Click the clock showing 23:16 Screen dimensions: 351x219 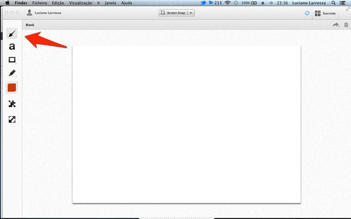click(282, 3)
